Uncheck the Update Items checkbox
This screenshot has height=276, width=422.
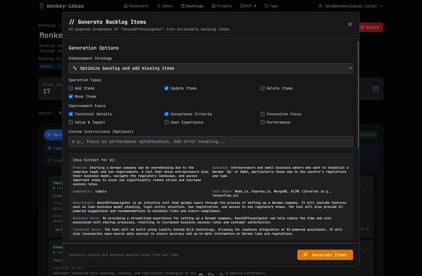tap(166, 88)
